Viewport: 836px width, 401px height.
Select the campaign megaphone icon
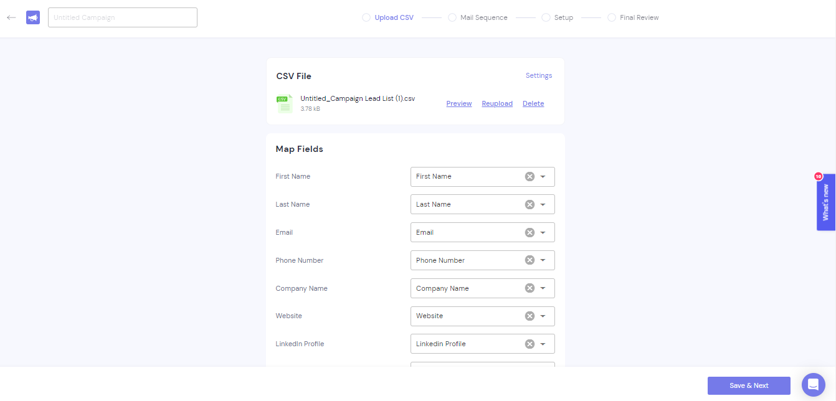[x=32, y=17]
